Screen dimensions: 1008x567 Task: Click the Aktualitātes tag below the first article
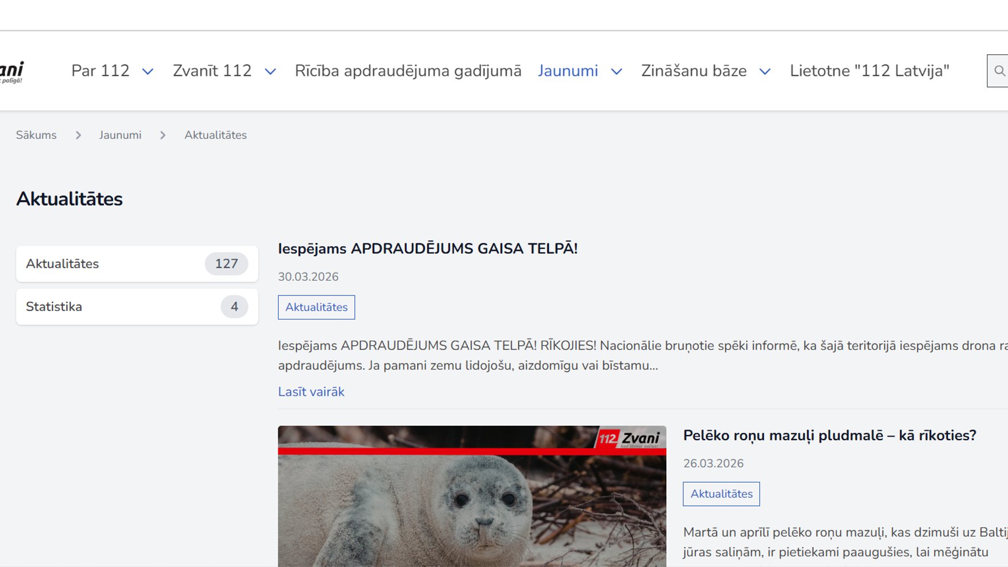317,307
